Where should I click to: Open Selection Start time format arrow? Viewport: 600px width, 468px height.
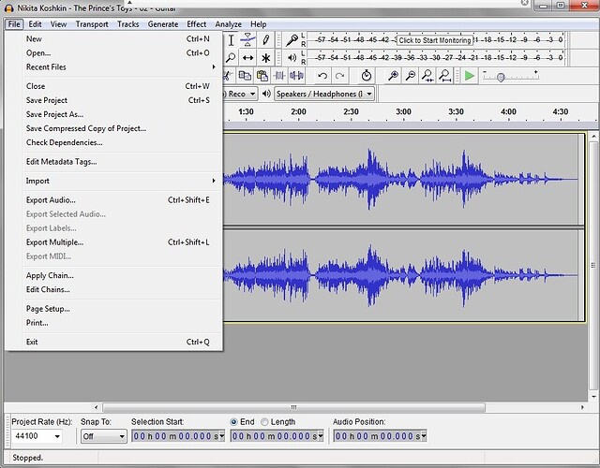(221, 436)
